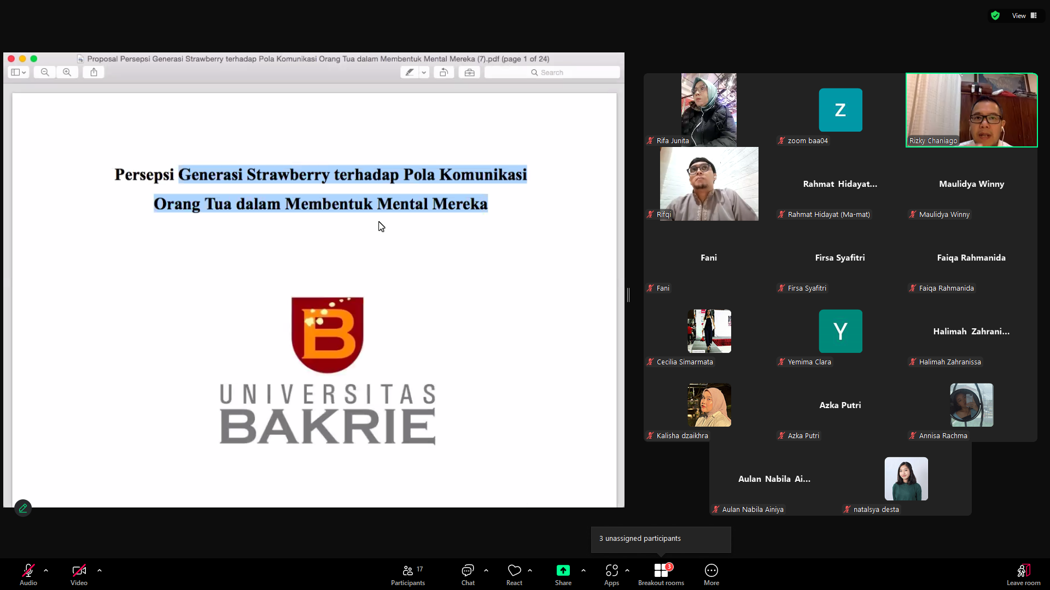Open sidebar view dropdown in Preview
This screenshot has width=1050, height=590.
[x=19, y=72]
